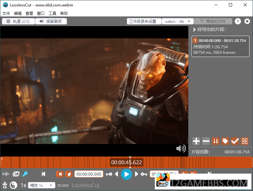Click the segment reorder numbering icon
This screenshot has height=191, width=253.
[216, 141]
